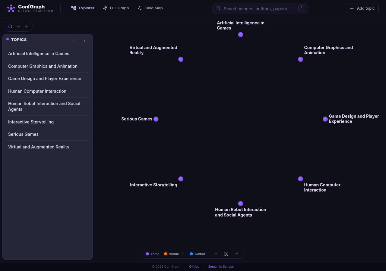This screenshot has height=271, width=386.
Task: Open Computer Graphics and Animation in Topics list
Action: click(x=48, y=66)
